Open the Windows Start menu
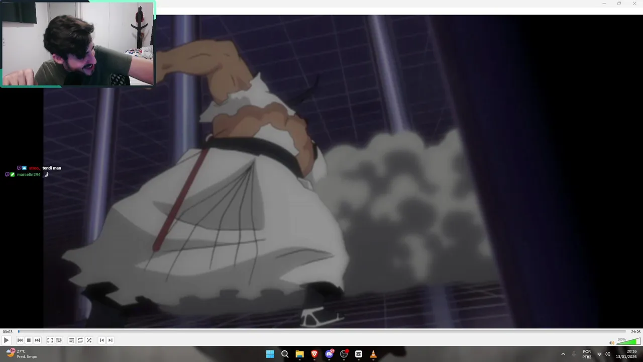 click(x=270, y=354)
